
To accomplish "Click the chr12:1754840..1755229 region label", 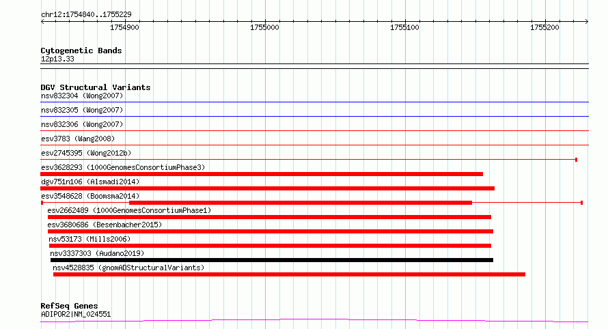I will coord(86,14).
